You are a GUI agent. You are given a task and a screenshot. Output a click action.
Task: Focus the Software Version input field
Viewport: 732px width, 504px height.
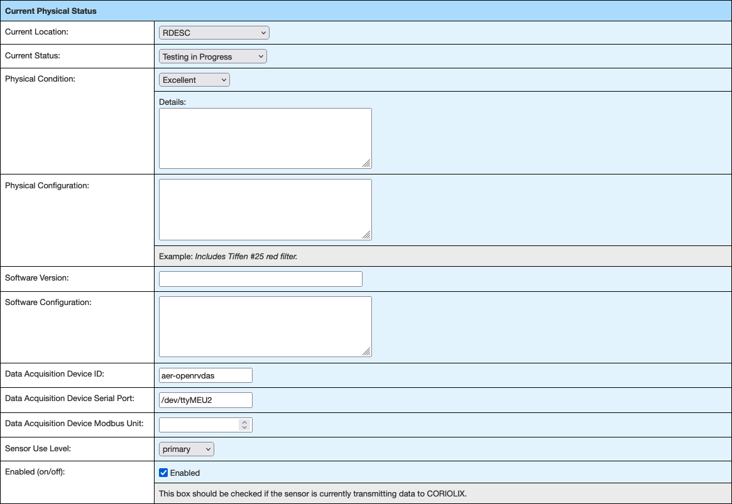[260, 279]
